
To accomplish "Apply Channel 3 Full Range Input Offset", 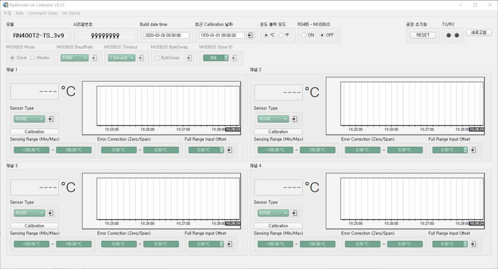I will pyautogui.click(x=230, y=244).
